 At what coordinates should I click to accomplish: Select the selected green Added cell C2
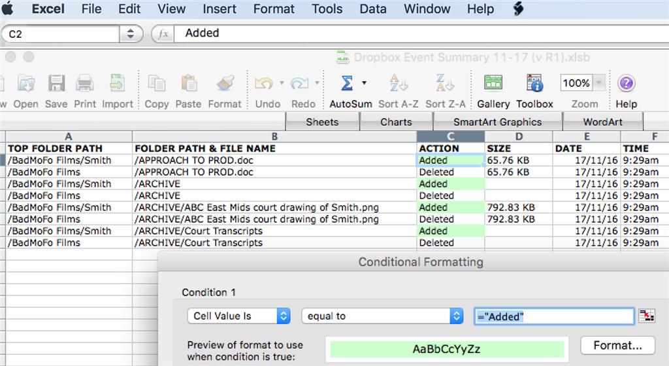pyautogui.click(x=451, y=160)
